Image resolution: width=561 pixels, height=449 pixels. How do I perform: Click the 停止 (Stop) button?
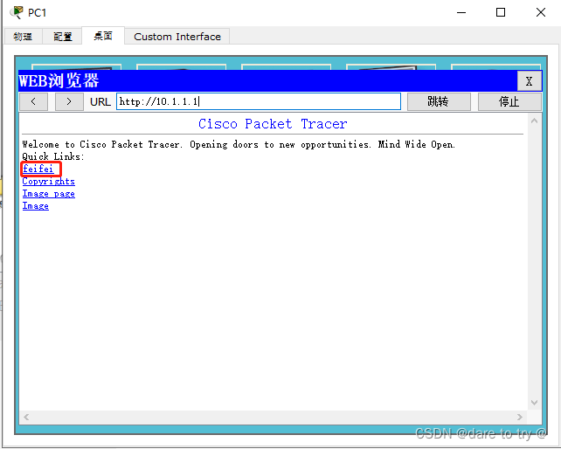click(509, 101)
